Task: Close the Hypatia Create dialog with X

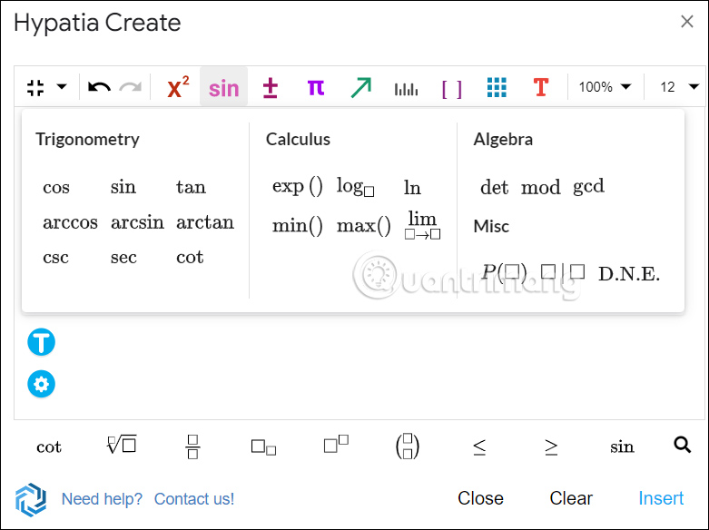Action: tap(687, 21)
